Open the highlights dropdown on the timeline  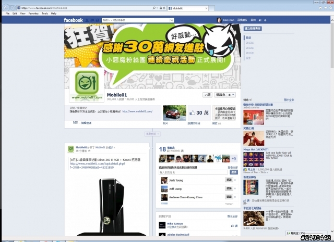click(x=152, y=134)
